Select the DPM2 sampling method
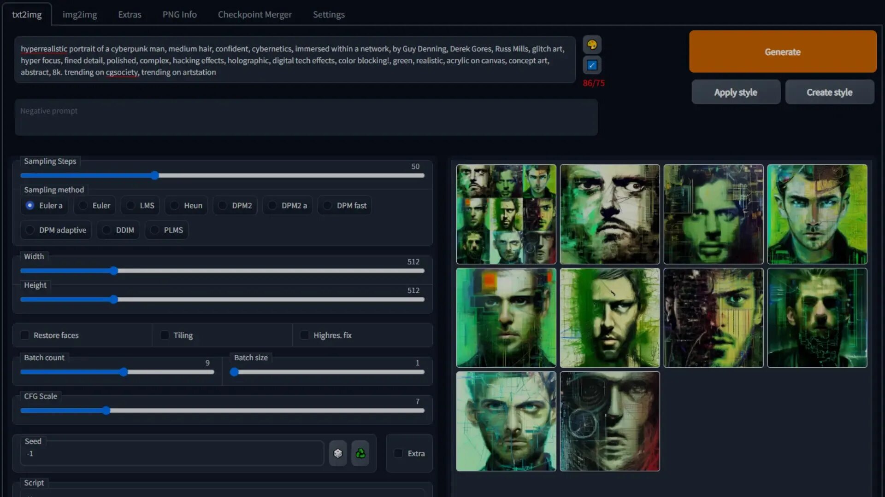The height and width of the screenshot is (497, 885). point(222,205)
